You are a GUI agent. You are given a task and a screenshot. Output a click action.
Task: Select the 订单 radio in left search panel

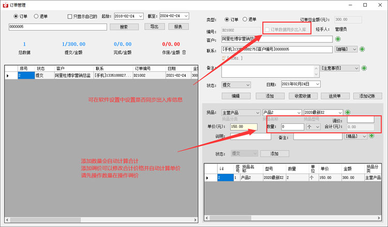16,17
